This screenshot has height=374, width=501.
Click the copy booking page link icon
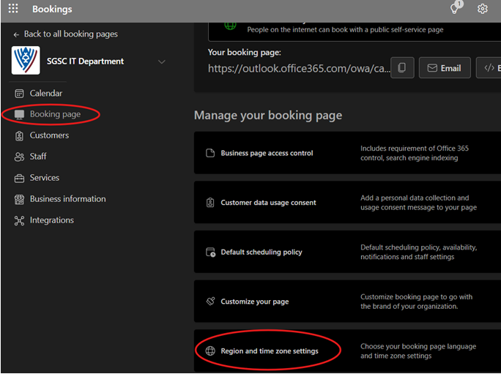401,68
